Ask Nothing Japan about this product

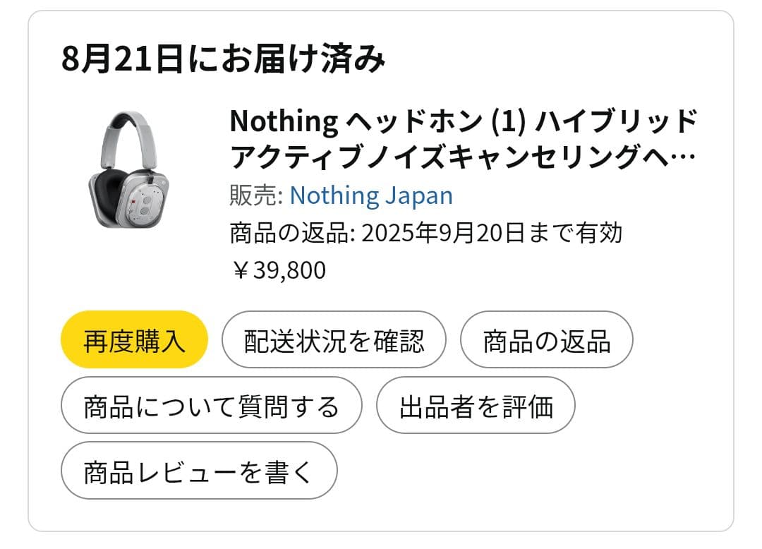coord(212,405)
